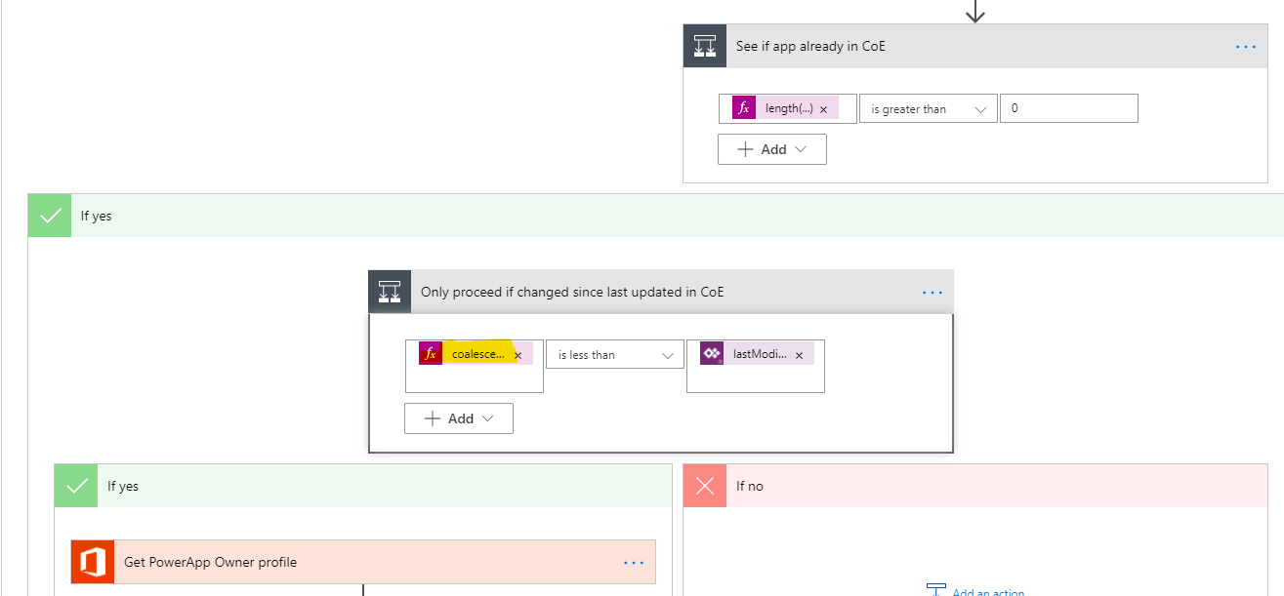Expand the Add dropdown in the CoE condition
The image size is (1284, 596).
pos(772,148)
